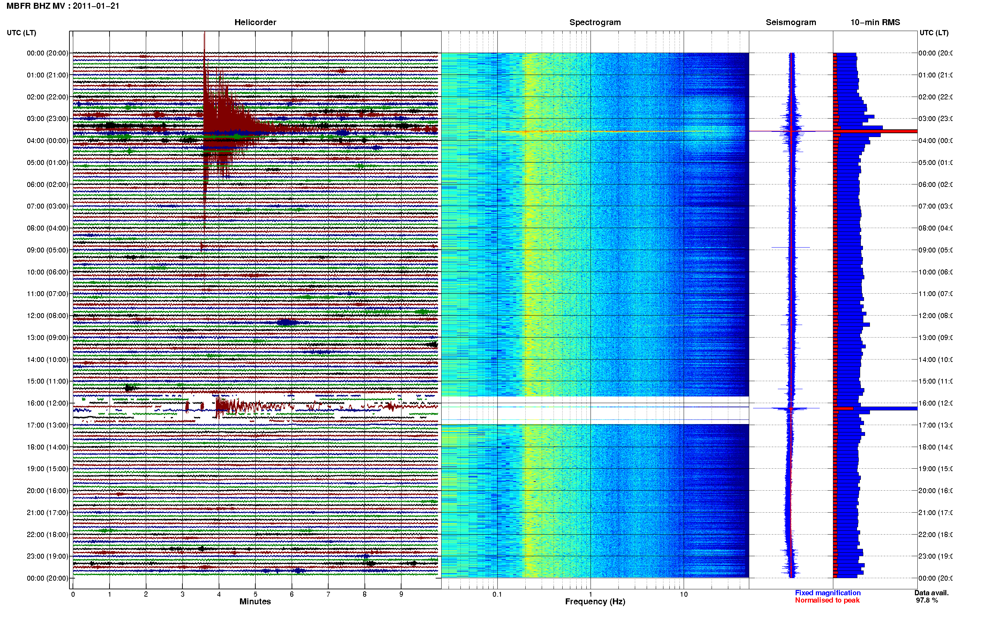Viewport: 992px width, 620px height.
Task: Select the 'Helicorder' panel heading
Action: click(x=255, y=23)
